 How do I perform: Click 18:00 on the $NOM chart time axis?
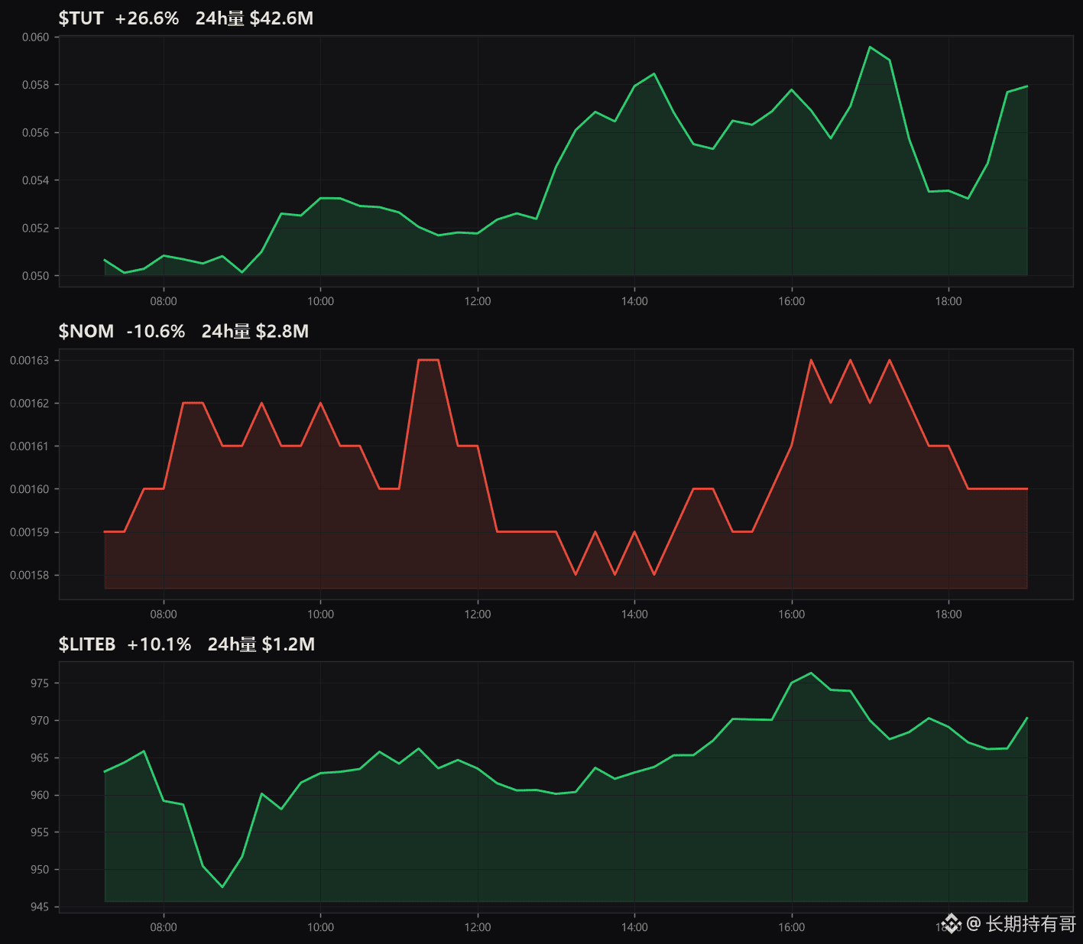(x=948, y=615)
